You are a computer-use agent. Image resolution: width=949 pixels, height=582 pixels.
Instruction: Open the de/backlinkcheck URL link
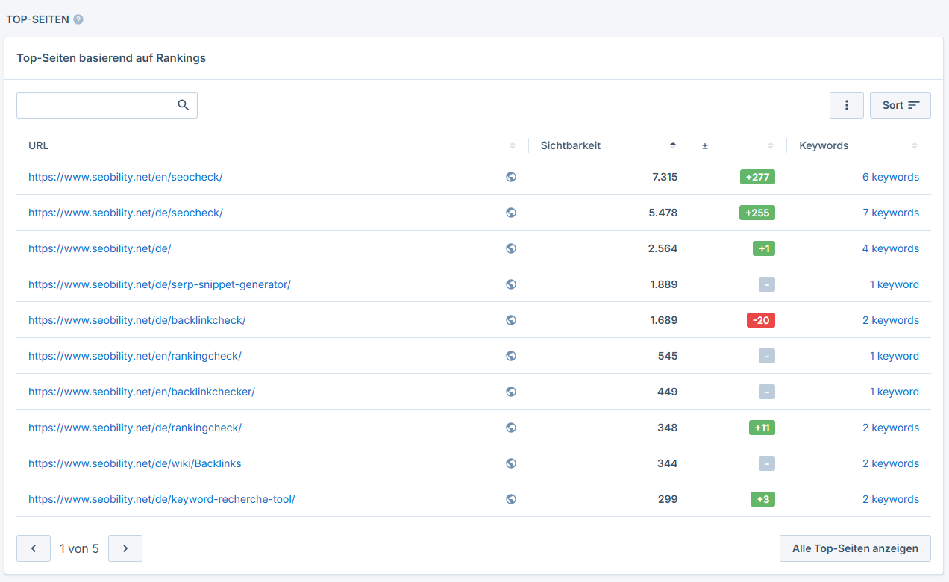(137, 320)
